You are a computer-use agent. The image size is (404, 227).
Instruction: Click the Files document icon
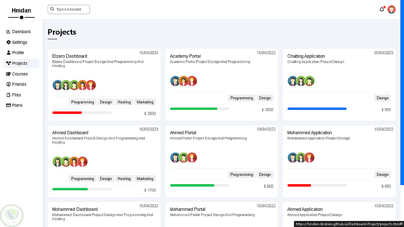tap(8, 95)
